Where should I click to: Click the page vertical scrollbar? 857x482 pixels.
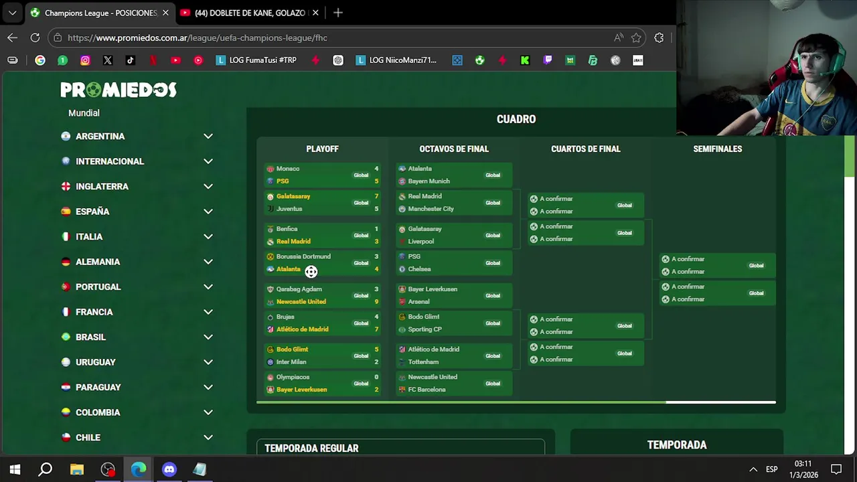[850, 157]
